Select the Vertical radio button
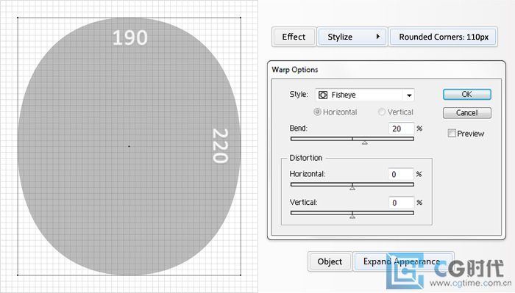The image size is (515, 293). click(x=381, y=112)
